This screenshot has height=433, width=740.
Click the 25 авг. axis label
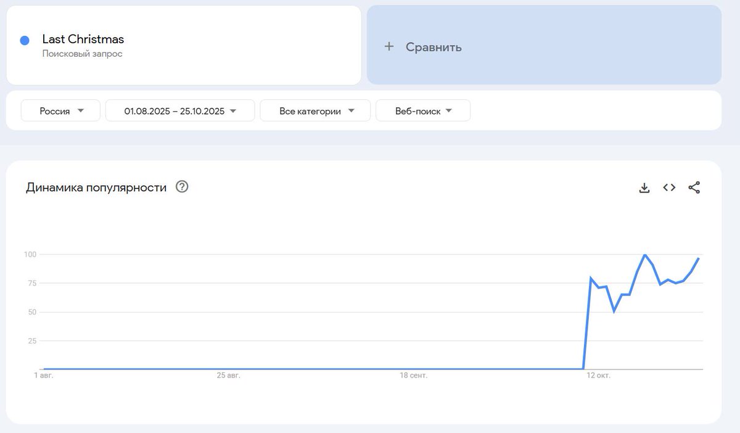228,375
